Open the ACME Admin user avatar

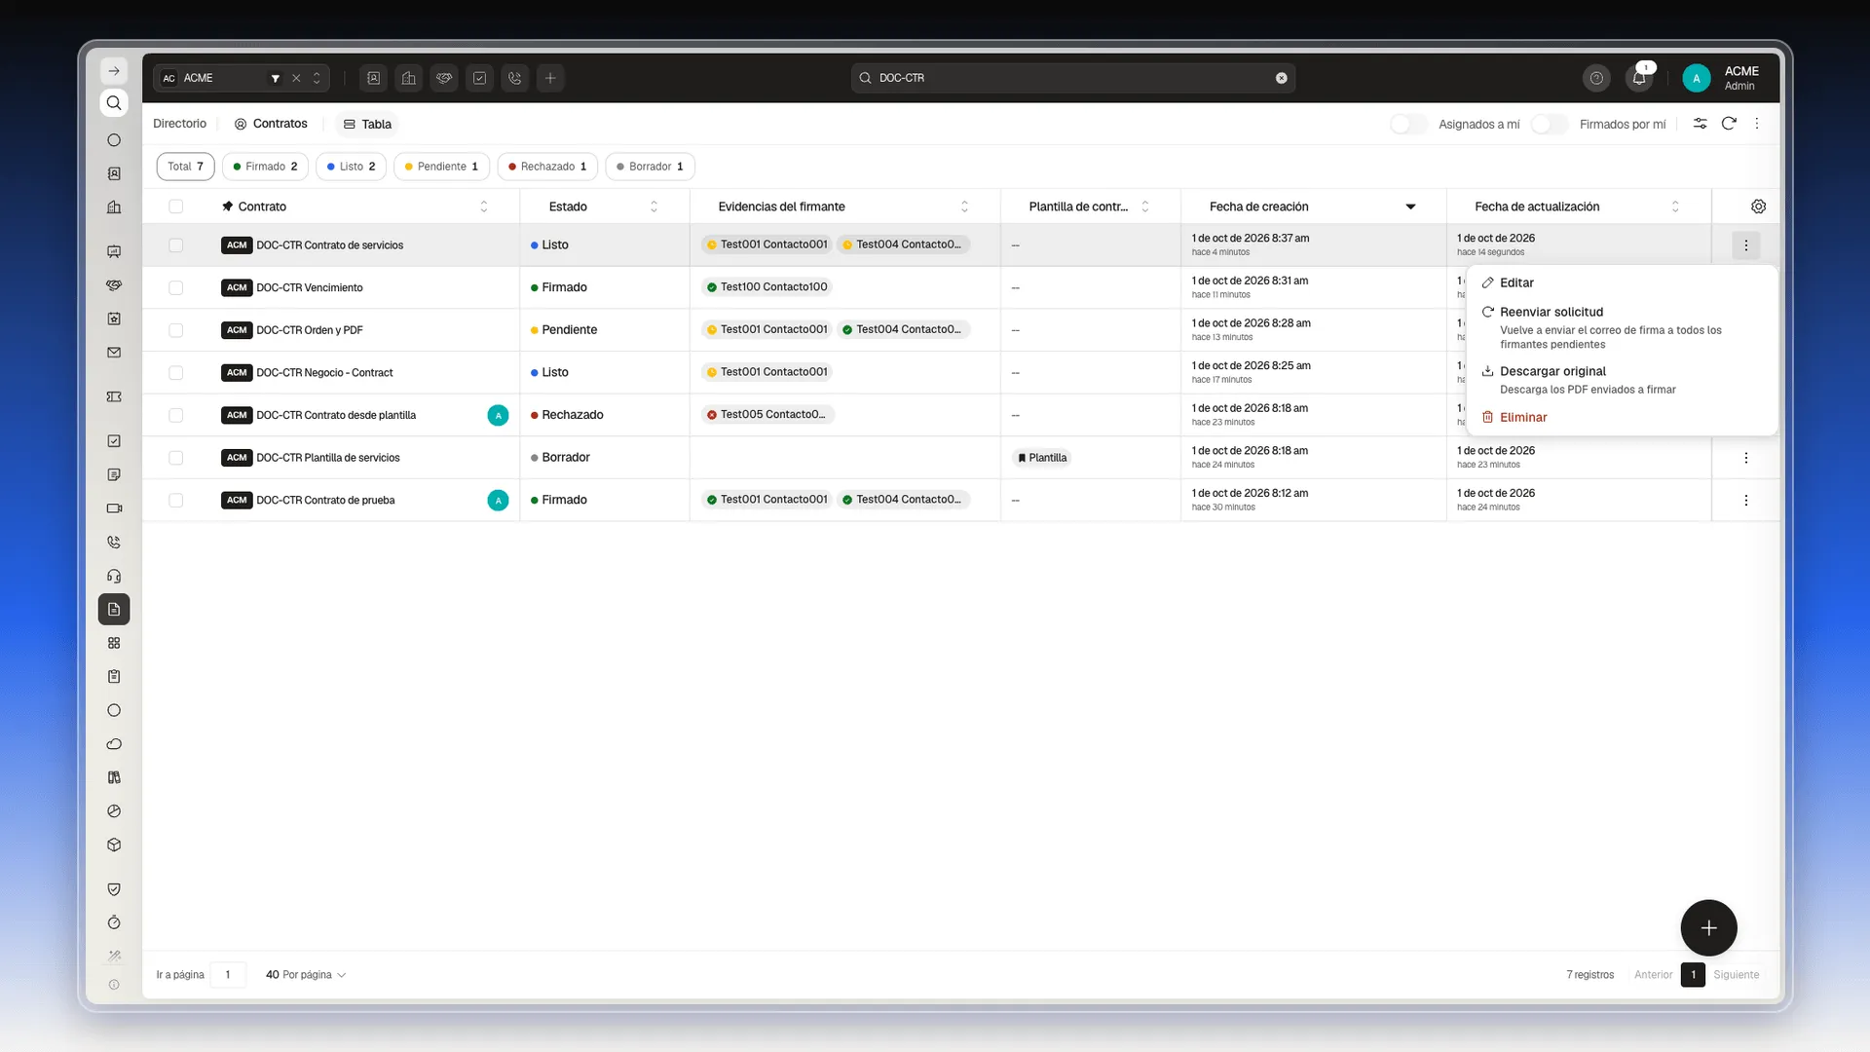click(1696, 79)
